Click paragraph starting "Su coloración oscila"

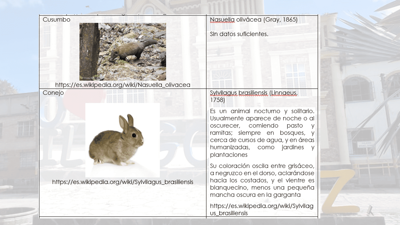[262, 180]
